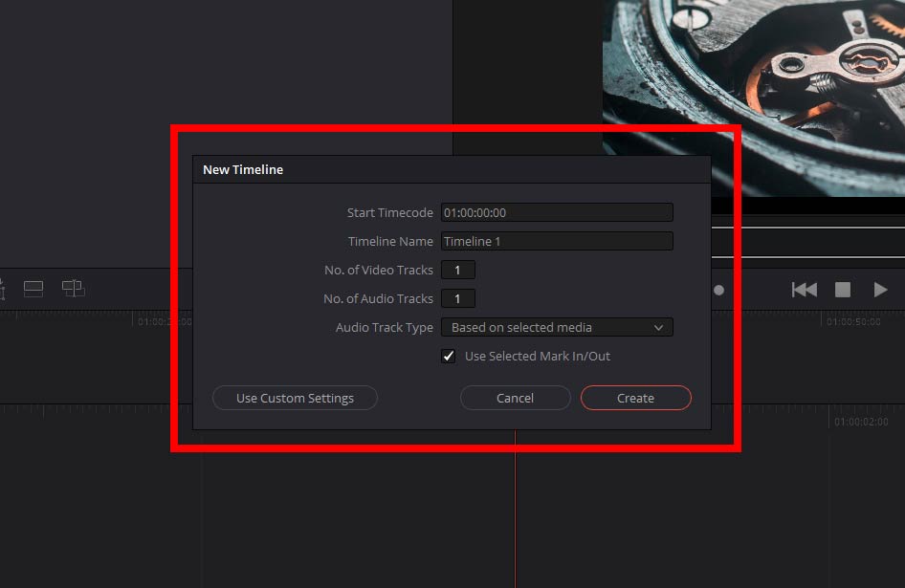905x588 pixels.
Task: Select the Timeline Name field
Action: 557,241
